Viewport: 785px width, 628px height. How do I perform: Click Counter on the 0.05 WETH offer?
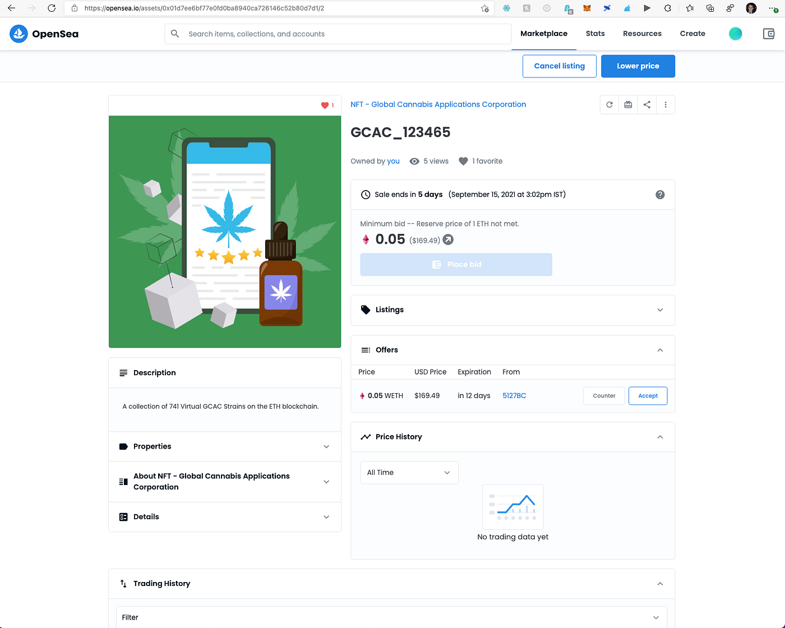[x=604, y=396]
